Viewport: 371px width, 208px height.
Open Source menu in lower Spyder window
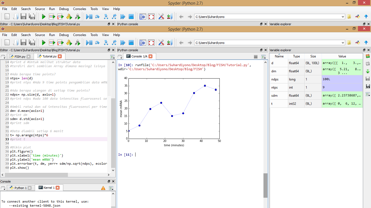pos(40,35)
